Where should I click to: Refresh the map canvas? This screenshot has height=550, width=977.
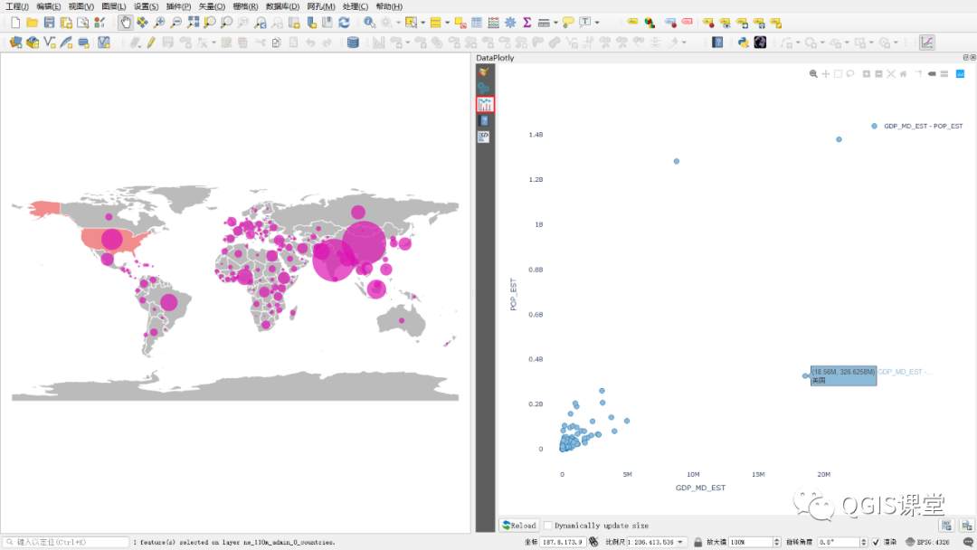pyautogui.click(x=344, y=23)
